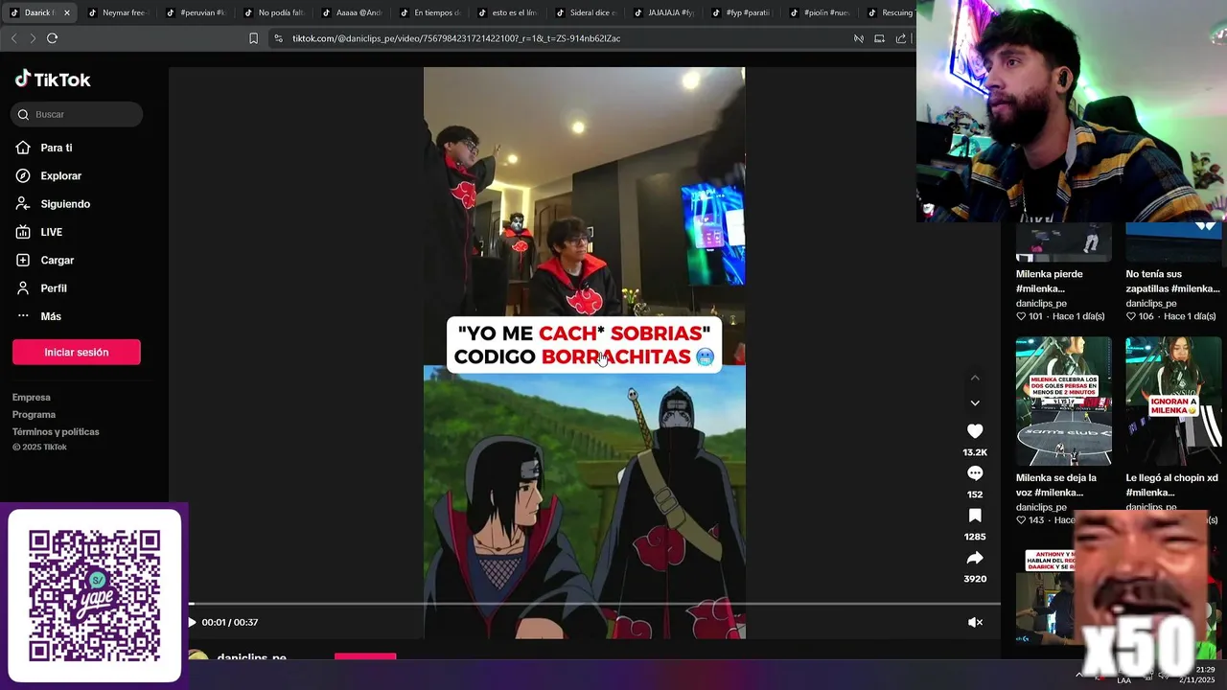Click the system clock 21:29
Viewport: 1227px width, 690px height.
[1206, 669]
